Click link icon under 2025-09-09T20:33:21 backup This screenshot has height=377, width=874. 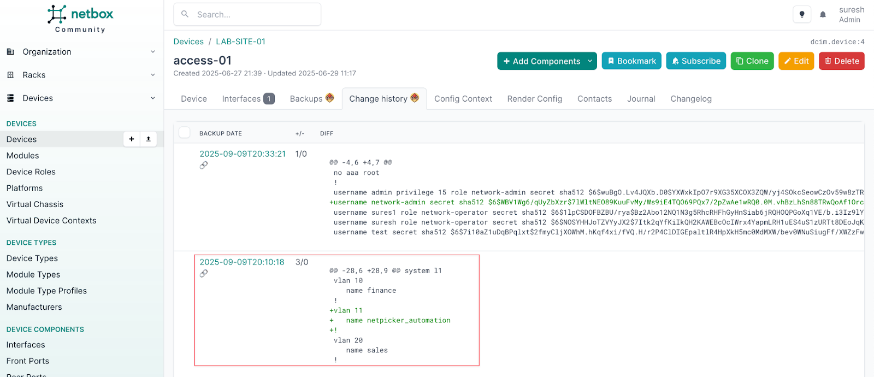(x=204, y=165)
